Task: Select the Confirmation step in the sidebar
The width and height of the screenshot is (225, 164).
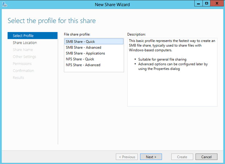Action: [23, 70]
